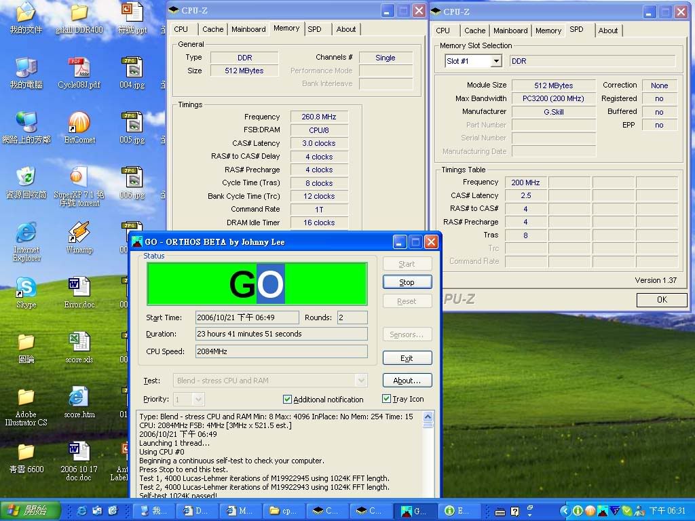Switch to CPU tab in left CPU-Z window
The image size is (695, 521).
181,29
